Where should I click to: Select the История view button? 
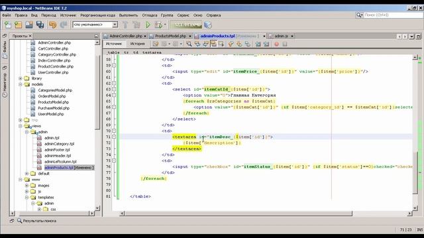(137, 44)
